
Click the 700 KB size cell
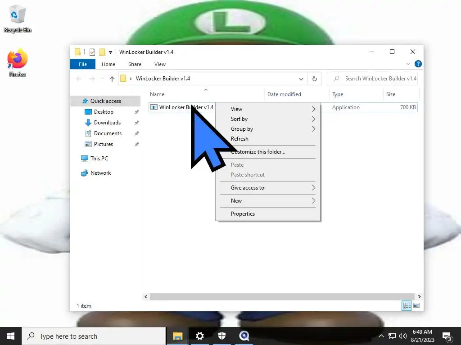point(408,107)
